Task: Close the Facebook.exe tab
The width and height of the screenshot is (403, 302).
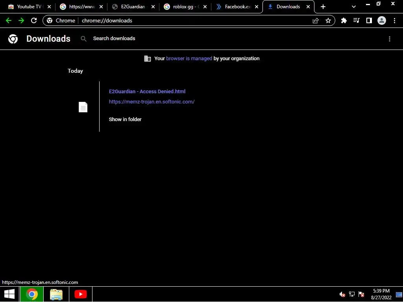Action: [x=257, y=7]
